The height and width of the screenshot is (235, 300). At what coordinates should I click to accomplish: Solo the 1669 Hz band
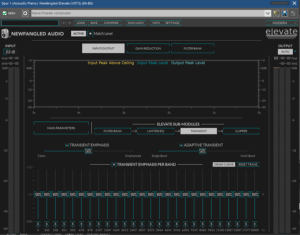(116, 224)
